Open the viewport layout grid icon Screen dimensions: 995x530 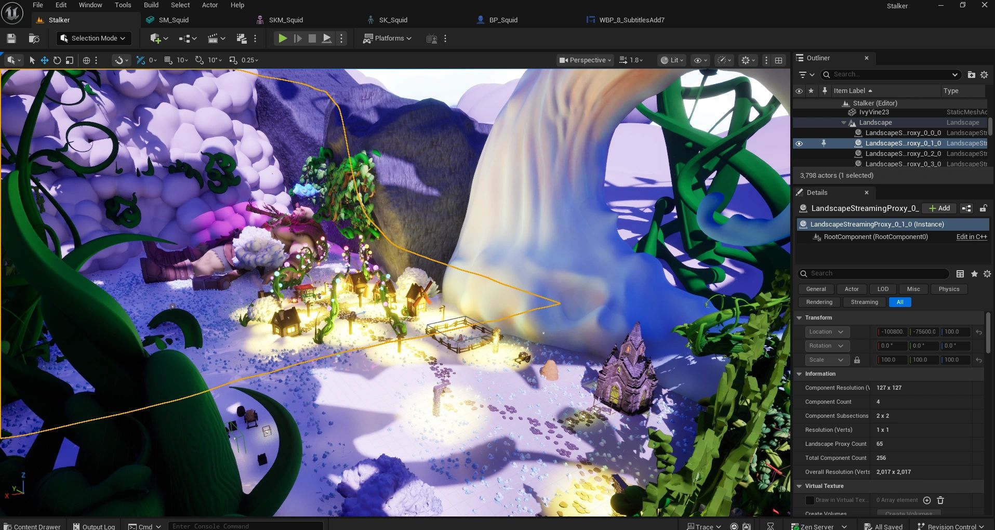(778, 60)
